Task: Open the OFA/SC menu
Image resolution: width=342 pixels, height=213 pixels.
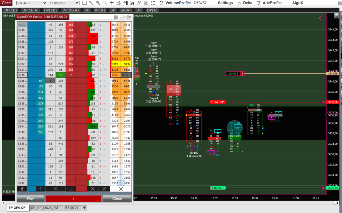Action: click(x=200, y=3)
